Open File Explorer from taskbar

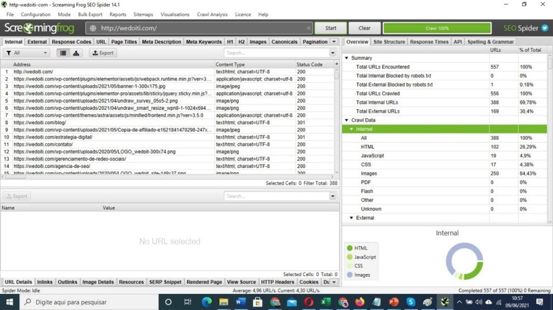tap(224, 302)
